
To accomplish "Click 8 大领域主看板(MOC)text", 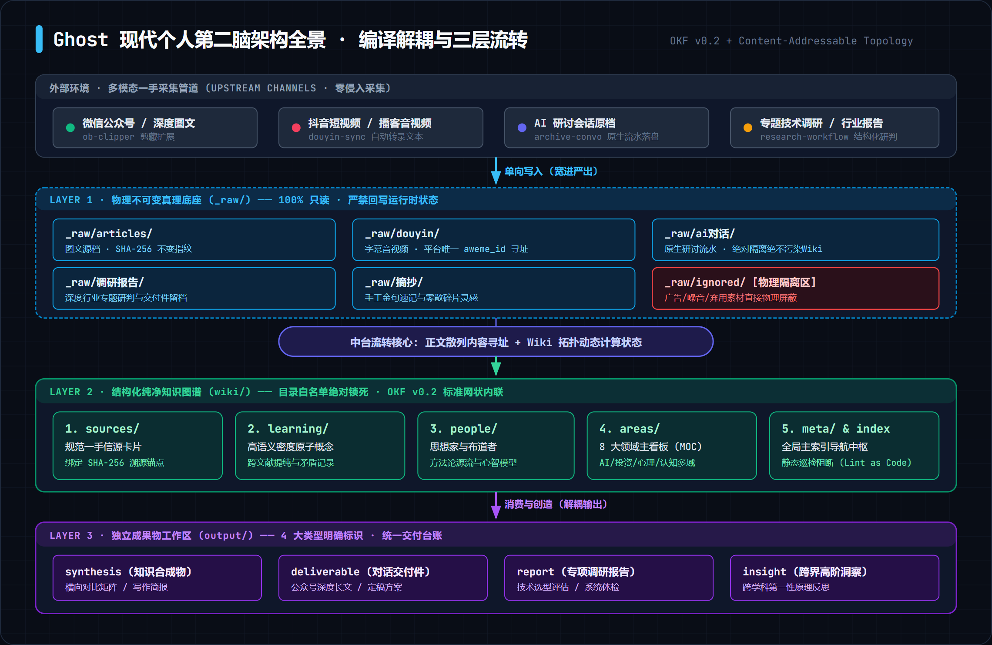I will pyautogui.click(x=651, y=447).
